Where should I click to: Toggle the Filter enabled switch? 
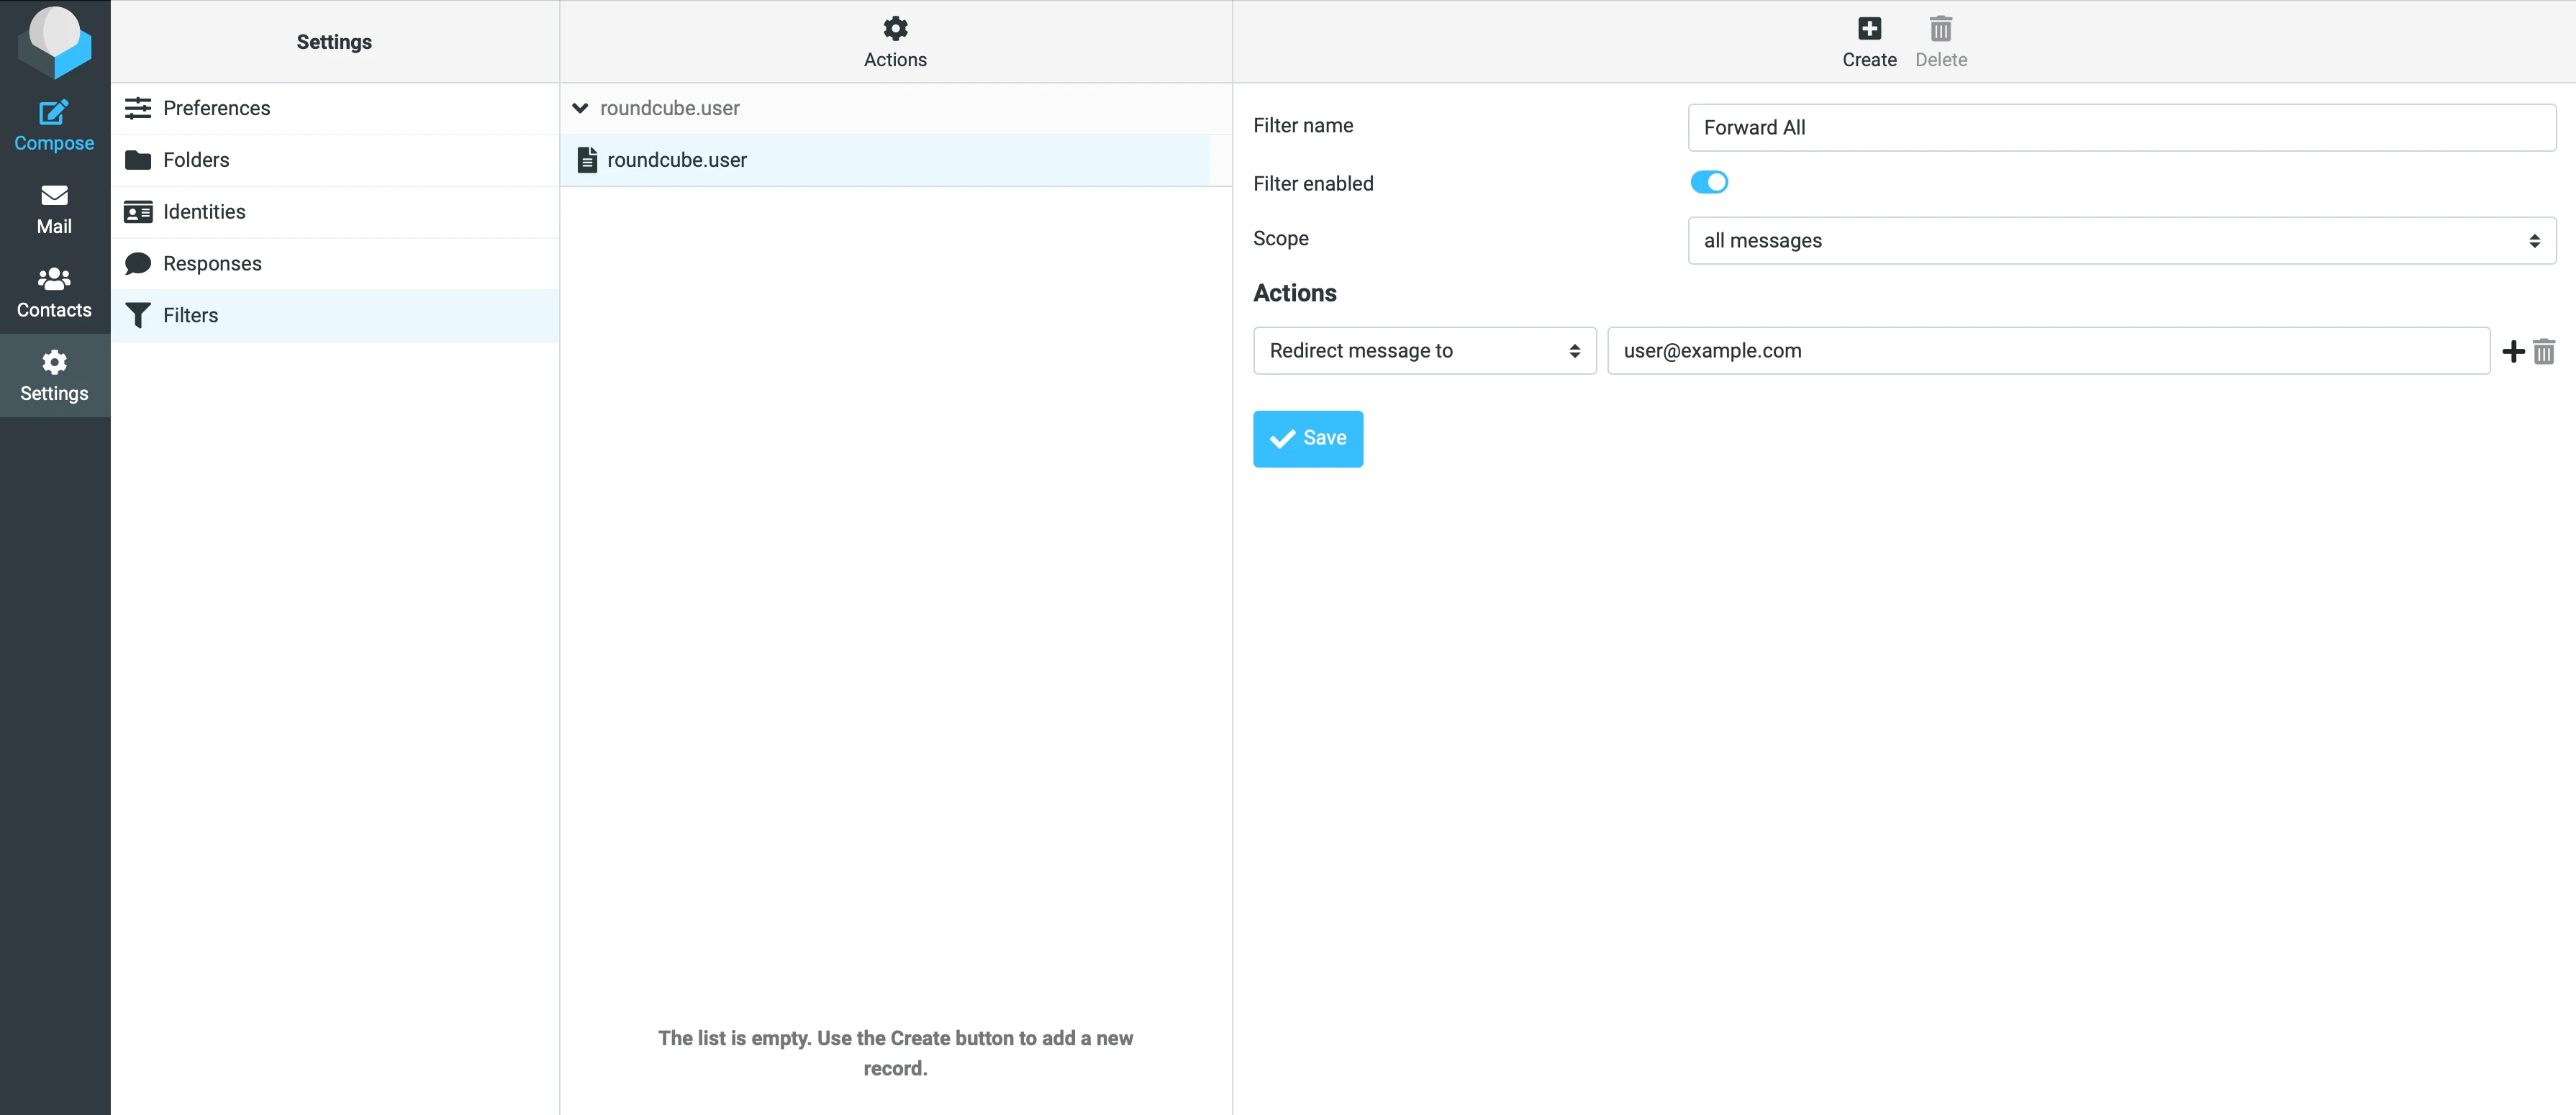click(x=1708, y=182)
